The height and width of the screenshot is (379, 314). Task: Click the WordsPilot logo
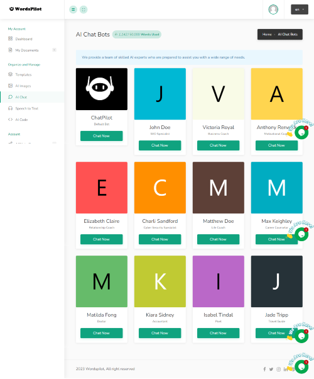pyautogui.click(x=25, y=9)
